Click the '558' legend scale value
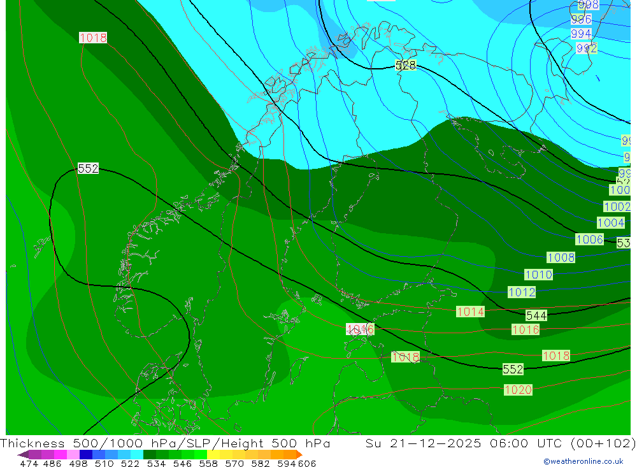 (x=208, y=463)
